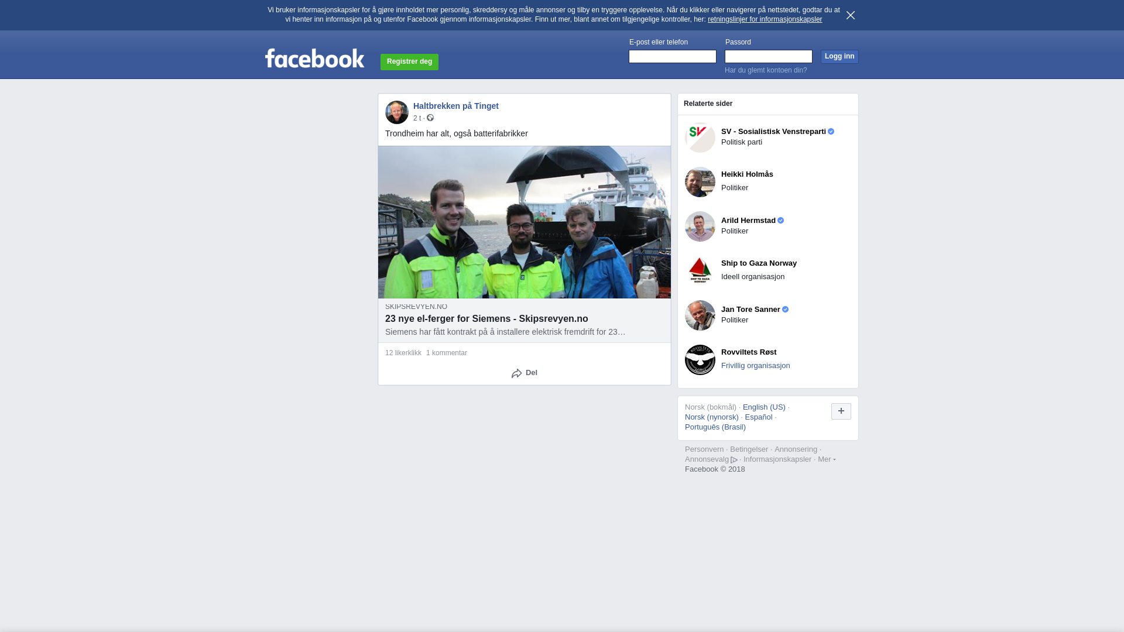This screenshot has width=1124, height=632.
Task: Open Personvern footer link
Action: click(704, 449)
